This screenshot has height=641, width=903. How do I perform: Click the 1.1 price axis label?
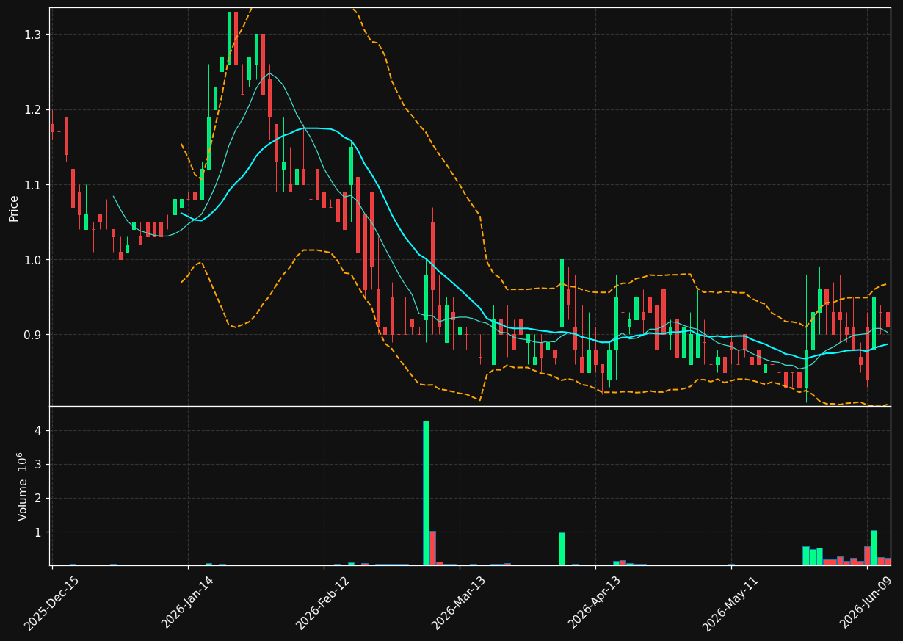pyautogui.click(x=35, y=184)
